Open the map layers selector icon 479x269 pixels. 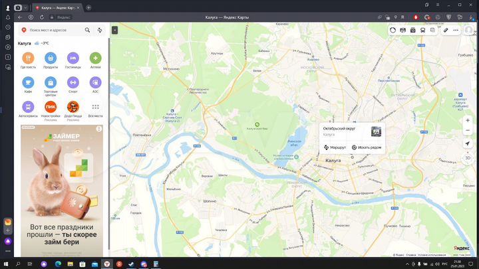pos(432,30)
